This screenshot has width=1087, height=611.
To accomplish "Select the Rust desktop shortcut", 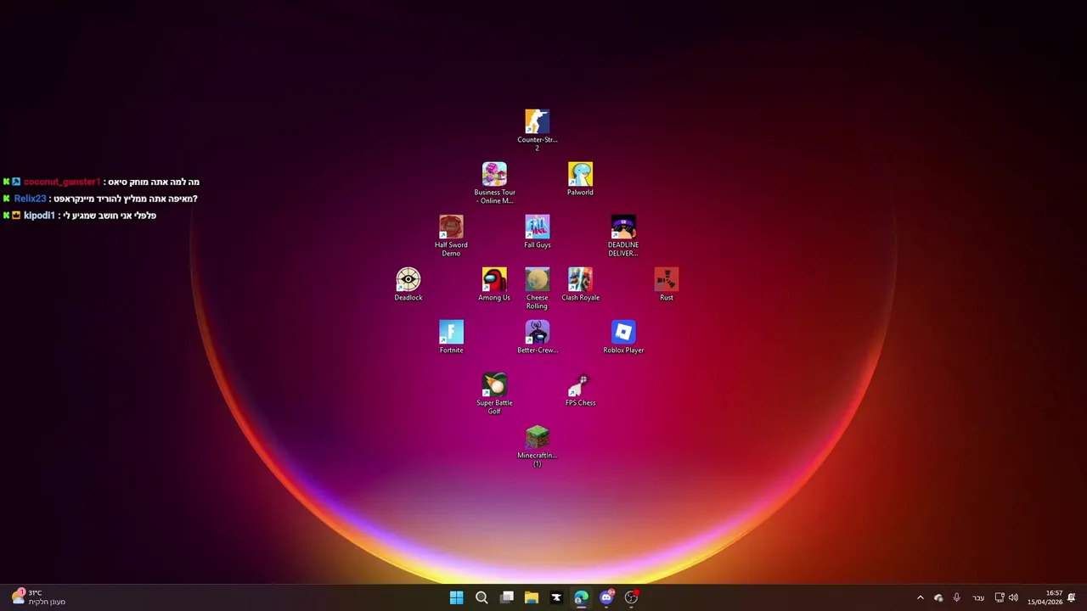I will tap(667, 284).
